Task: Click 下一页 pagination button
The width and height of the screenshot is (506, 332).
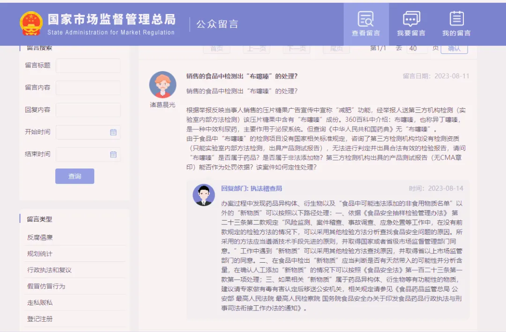Action: click(x=297, y=49)
